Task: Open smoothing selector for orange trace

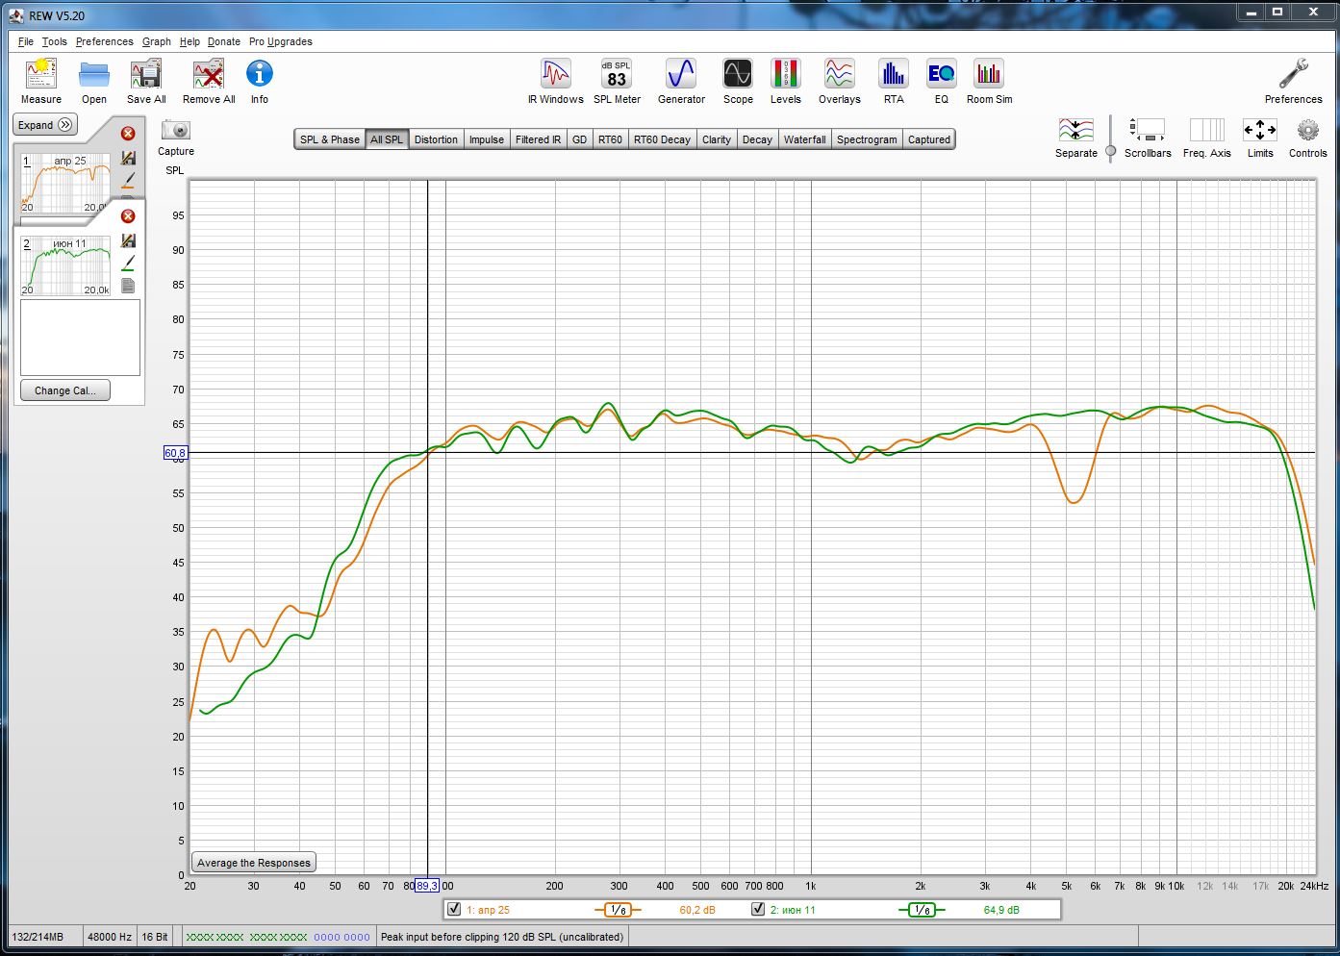Action: (x=618, y=910)
